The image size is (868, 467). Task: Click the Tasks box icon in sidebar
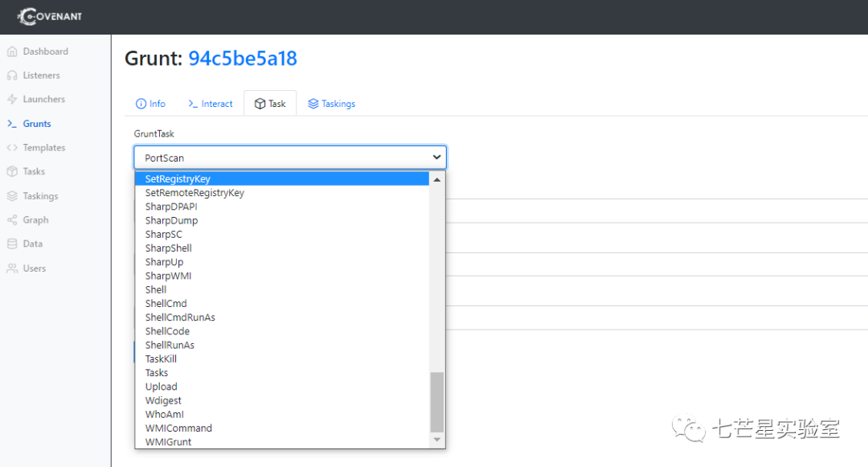tap(12, 171)
